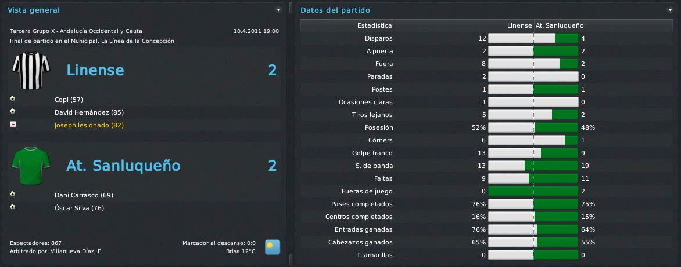
Task: Click the green At. Sanluqueño kit icon
Action: (31, 166)
